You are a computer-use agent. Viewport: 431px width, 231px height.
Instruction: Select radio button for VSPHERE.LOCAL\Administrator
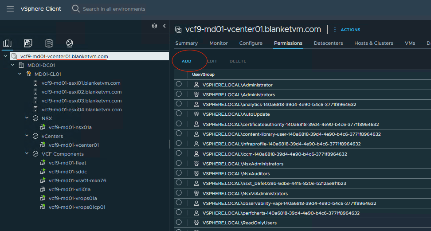click(x=179, y=84)
